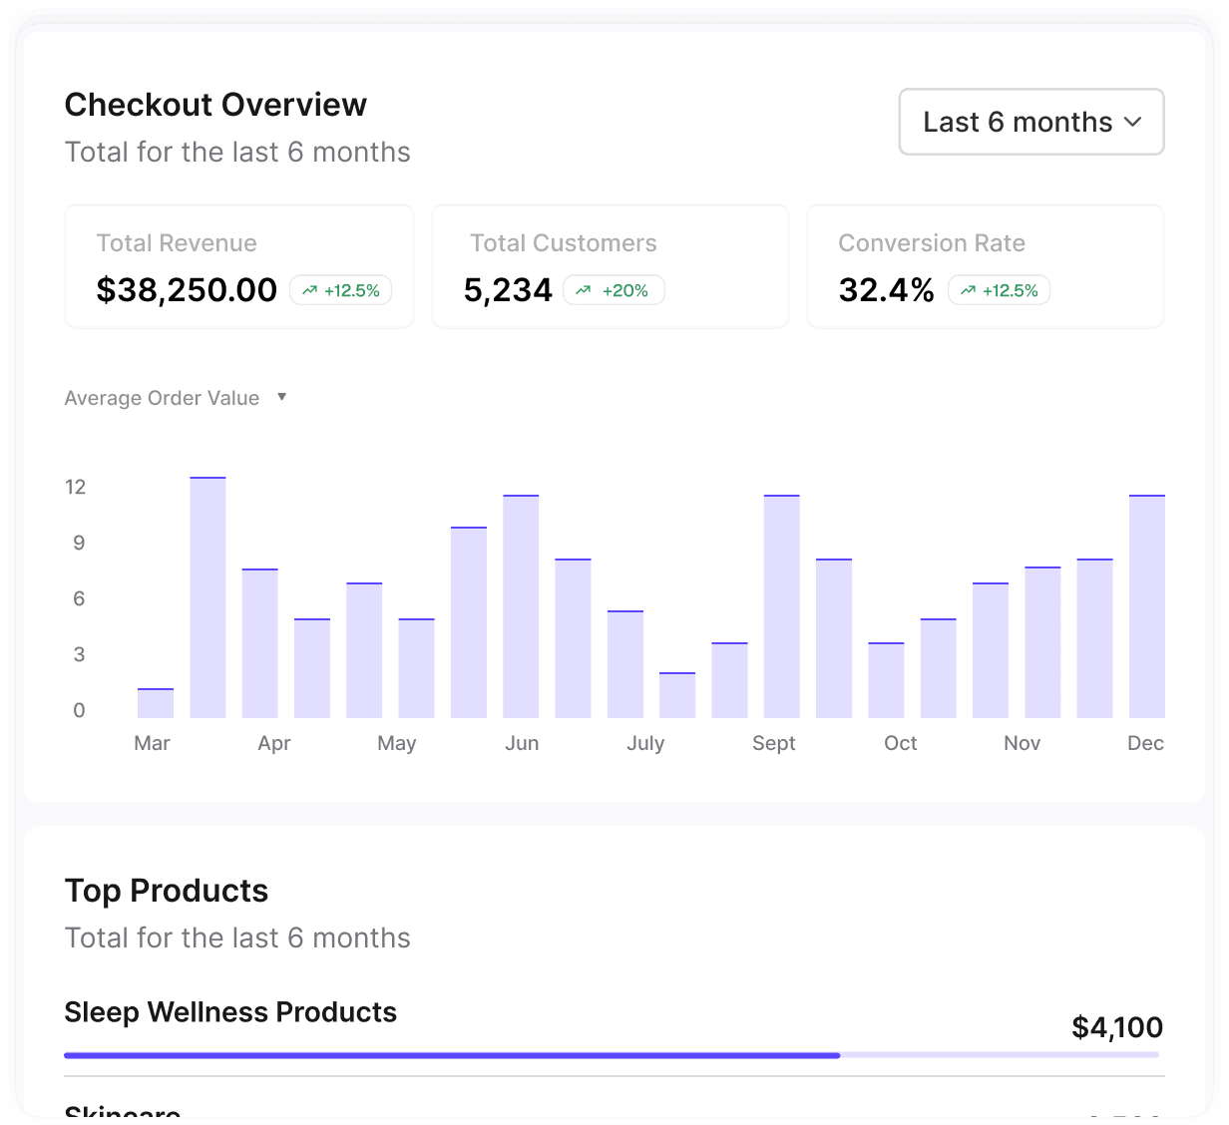
Task: Click the trend arrow icon beside +12.5% revenue
Action: 310,290
